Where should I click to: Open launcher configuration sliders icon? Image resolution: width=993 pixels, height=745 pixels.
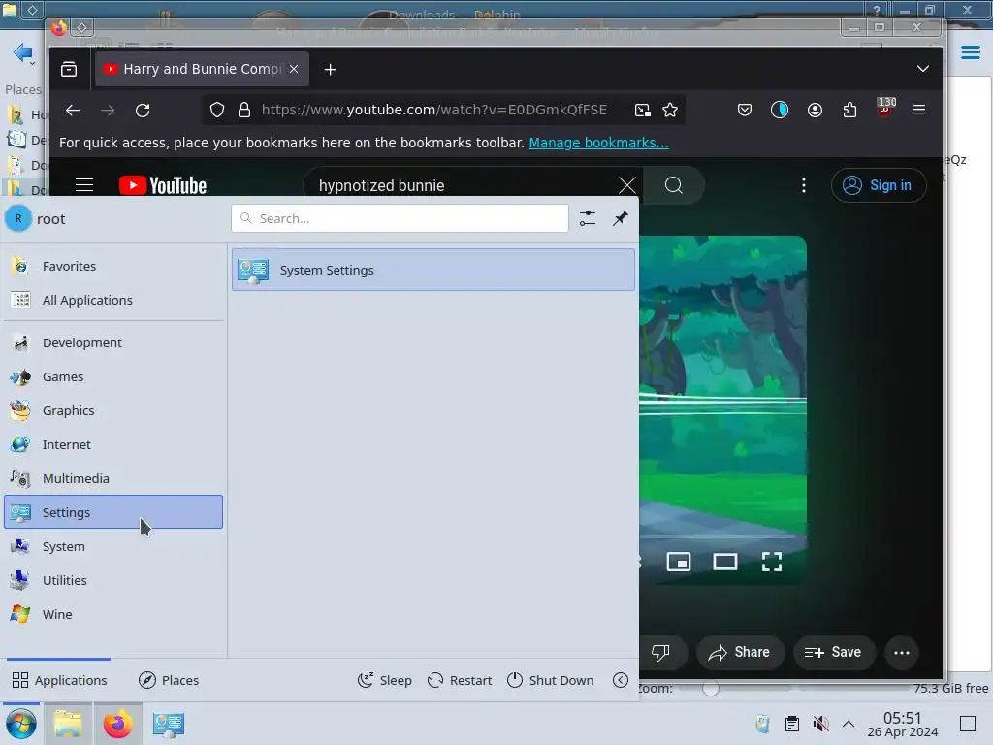[x=588, y=218]
